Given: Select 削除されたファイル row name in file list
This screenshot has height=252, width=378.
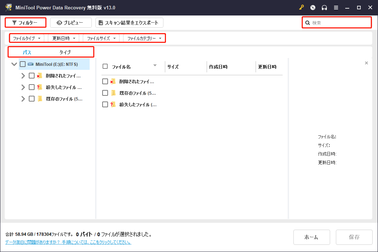Looking at the screenshot, I should click(x=136, y=81).
